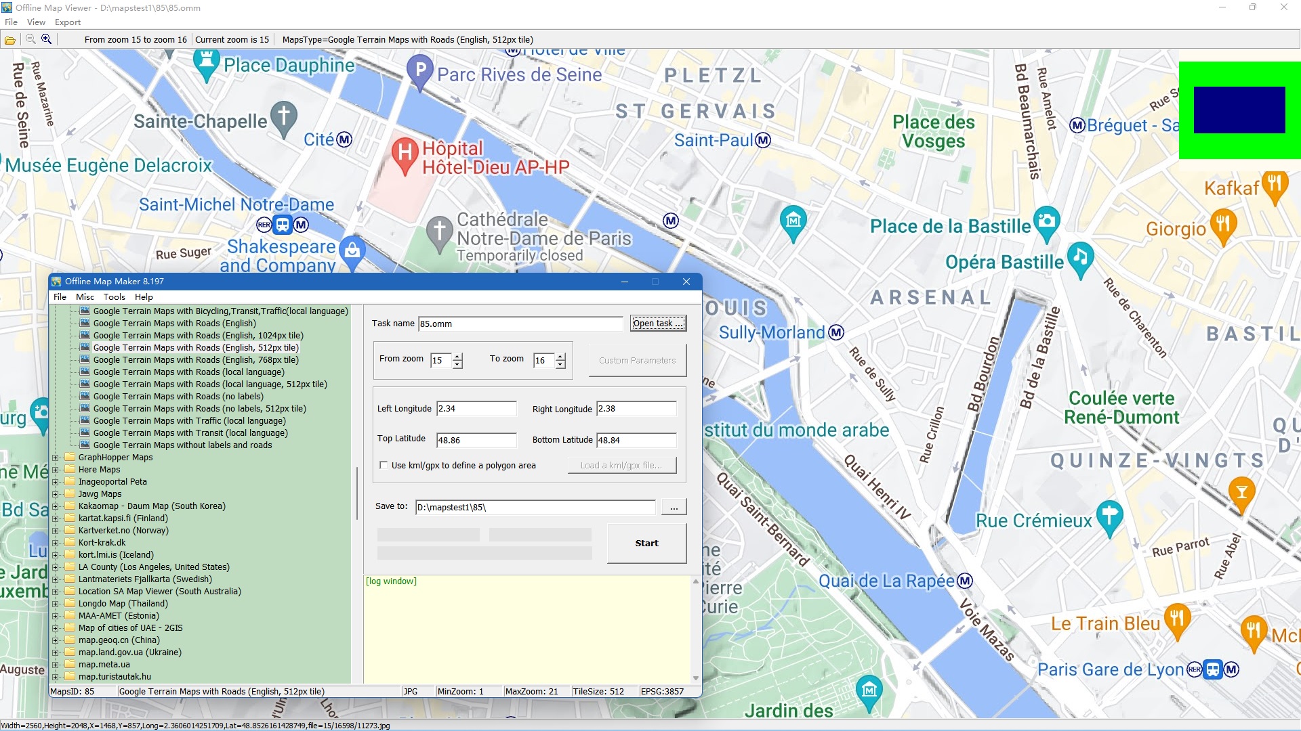Click the Save to browse (...) button
1301x731 pixels.
pos(674,507)
